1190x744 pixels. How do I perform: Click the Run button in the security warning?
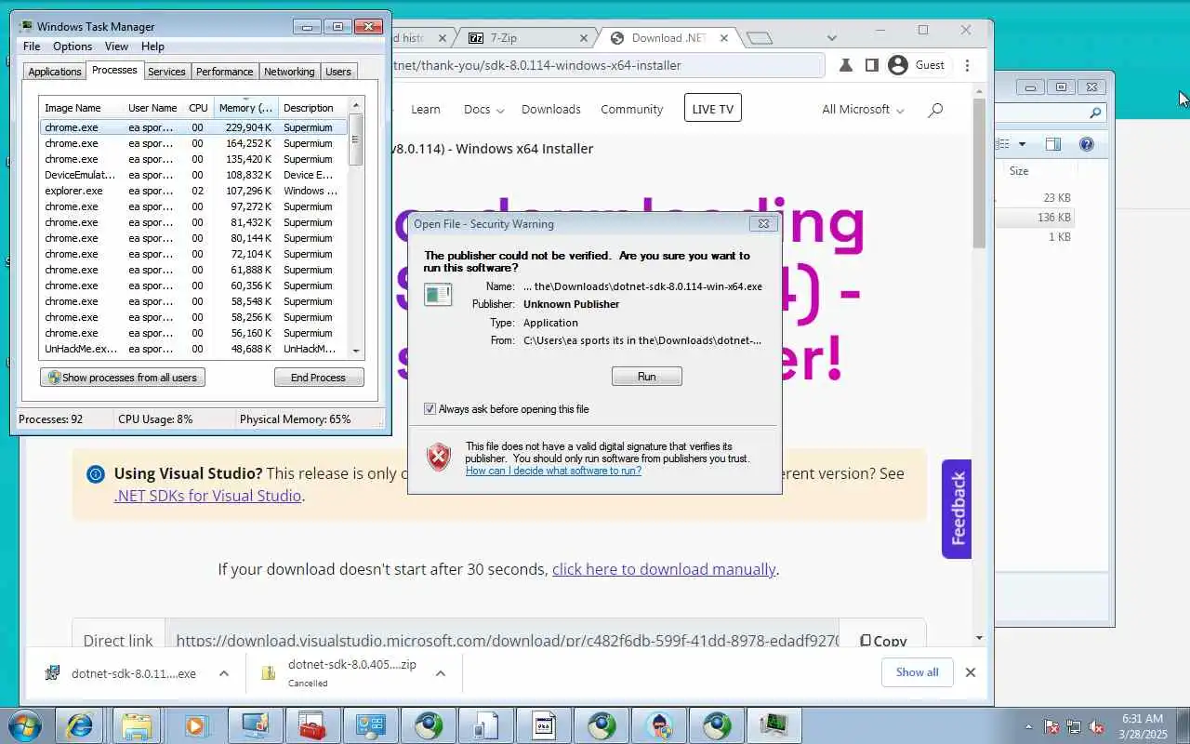[647, 377]
